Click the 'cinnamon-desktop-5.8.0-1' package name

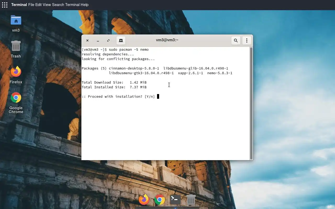134,68
